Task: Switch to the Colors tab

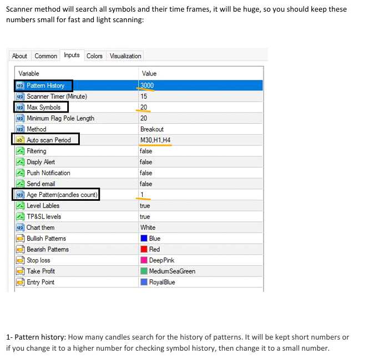Action: tap(94, 56)
